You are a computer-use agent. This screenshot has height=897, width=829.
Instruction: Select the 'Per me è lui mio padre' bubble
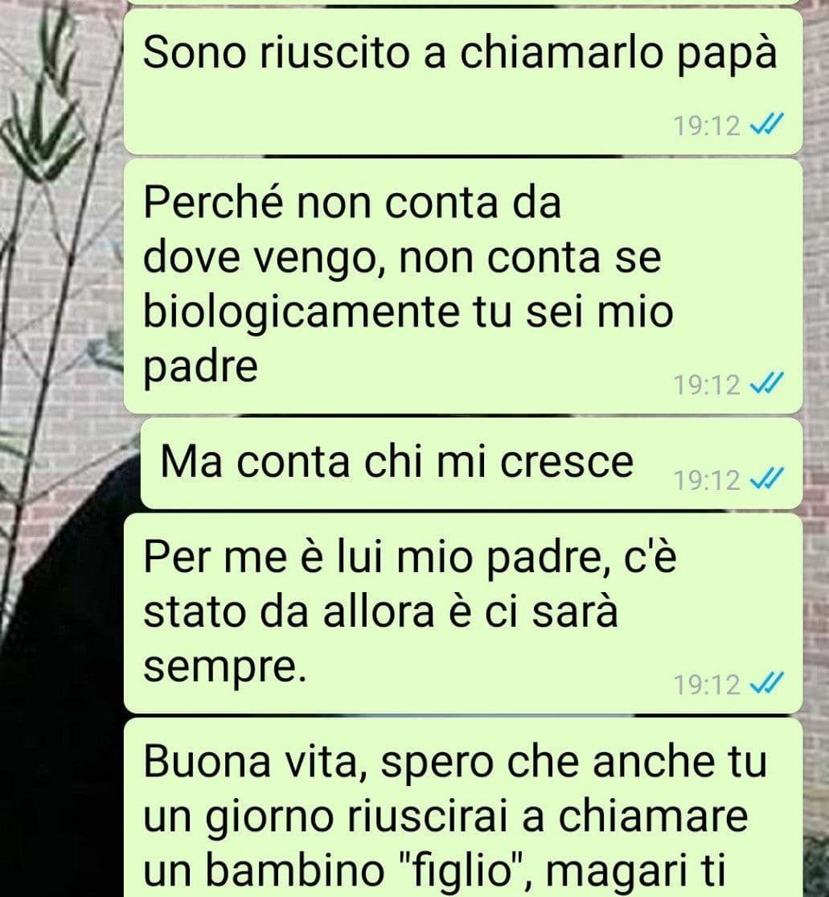pyautogui.click(x=463, y=613)
